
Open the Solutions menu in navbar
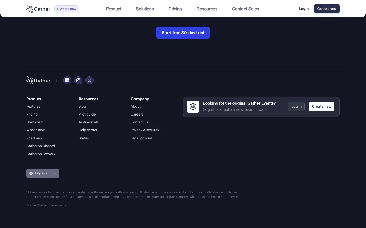click(145, 9)
